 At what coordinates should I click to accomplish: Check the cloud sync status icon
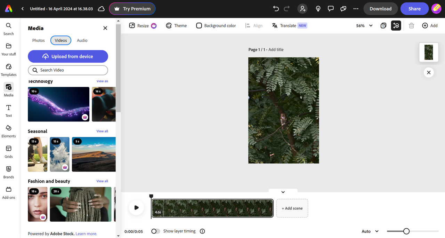[x=101, y=9]
